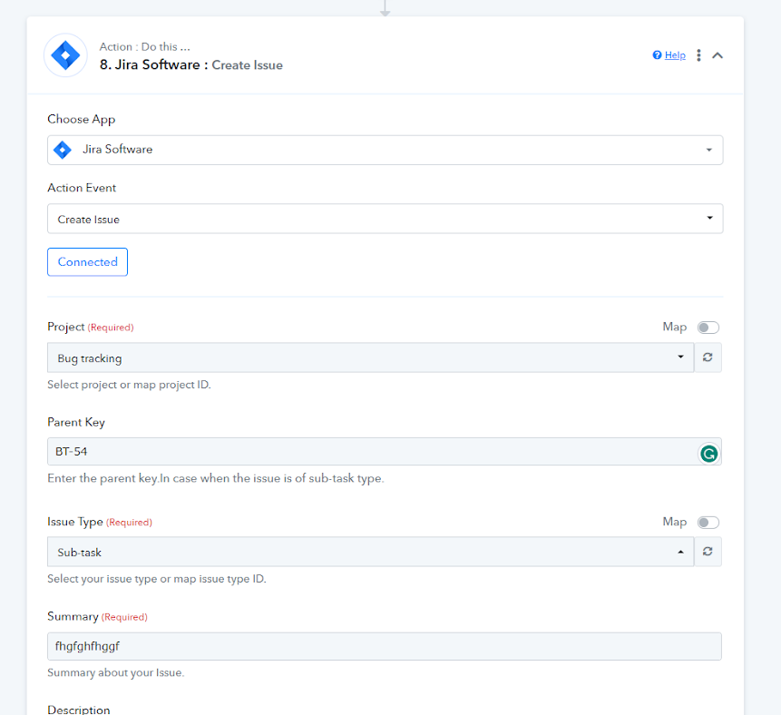Image resolution: width=781 pixels, height=715 pixels.
Task: Collapse the Jira Software action step
Action: point(718,55)
